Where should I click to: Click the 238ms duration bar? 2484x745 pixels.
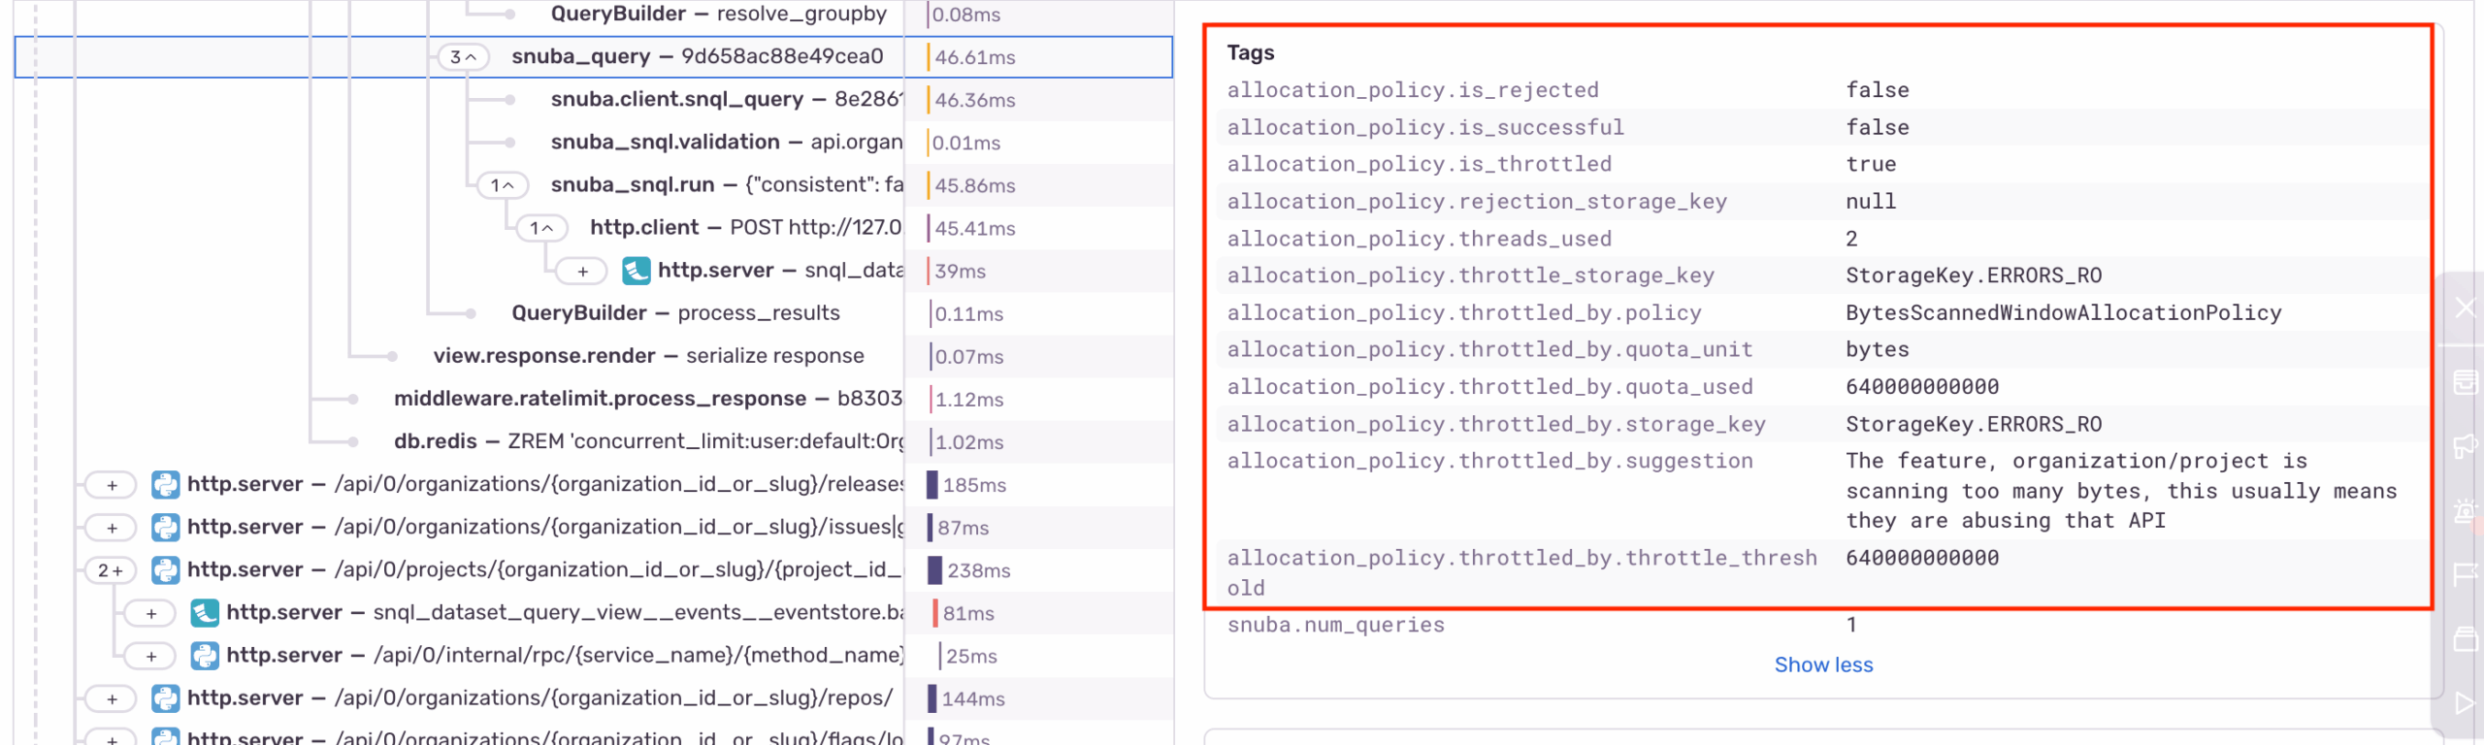tap(934, 570)
